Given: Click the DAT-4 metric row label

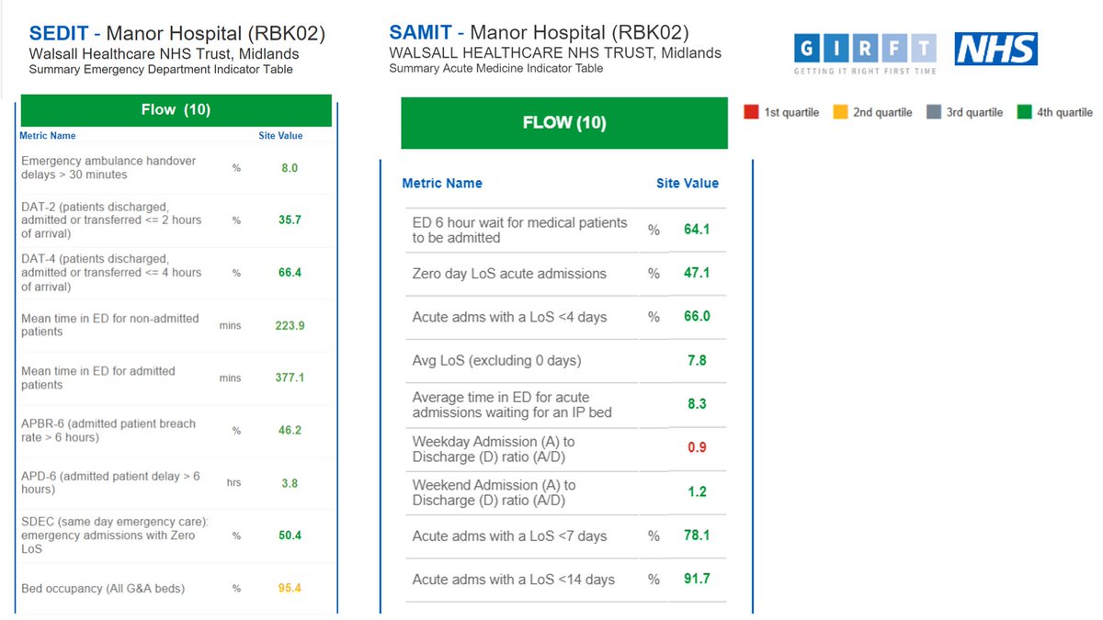Looking at the screenshot, I should tap(111, 273).
